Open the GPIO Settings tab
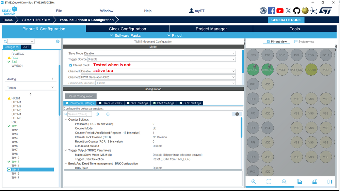The image size is (340, 191). pyautogui.click(x=190, y=103)
